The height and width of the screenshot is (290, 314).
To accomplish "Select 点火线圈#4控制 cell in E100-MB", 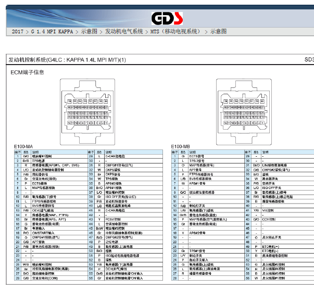I will (x=287, y=269).
